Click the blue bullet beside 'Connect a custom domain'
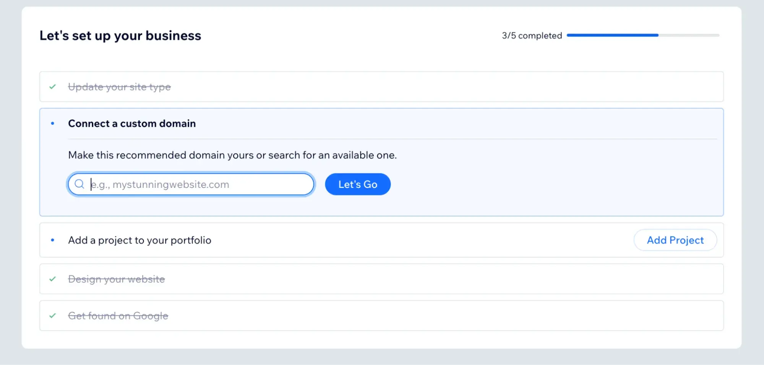Screen dimensions: 764x365 [x=53, y=123]
